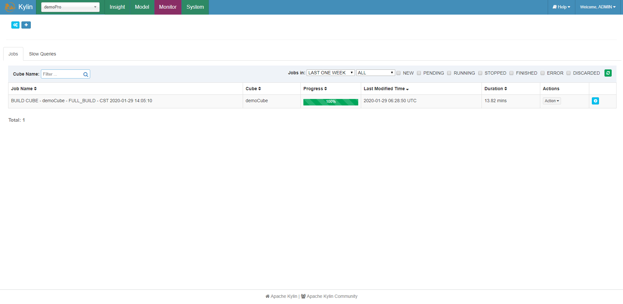Enable the ERROR status checkbox
623x304 pixels.
point(542,73)
